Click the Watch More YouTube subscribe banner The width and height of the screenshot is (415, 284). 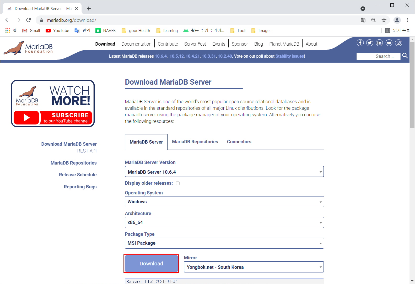click(x=53, y=103)
